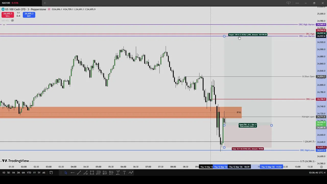
Task: Click the multi-monitor layout icon in title bar
Action: point(288,3)
